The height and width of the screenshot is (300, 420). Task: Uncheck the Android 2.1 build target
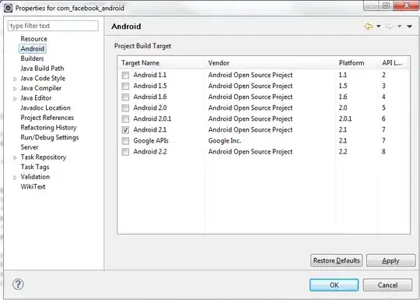click(125, 130)
